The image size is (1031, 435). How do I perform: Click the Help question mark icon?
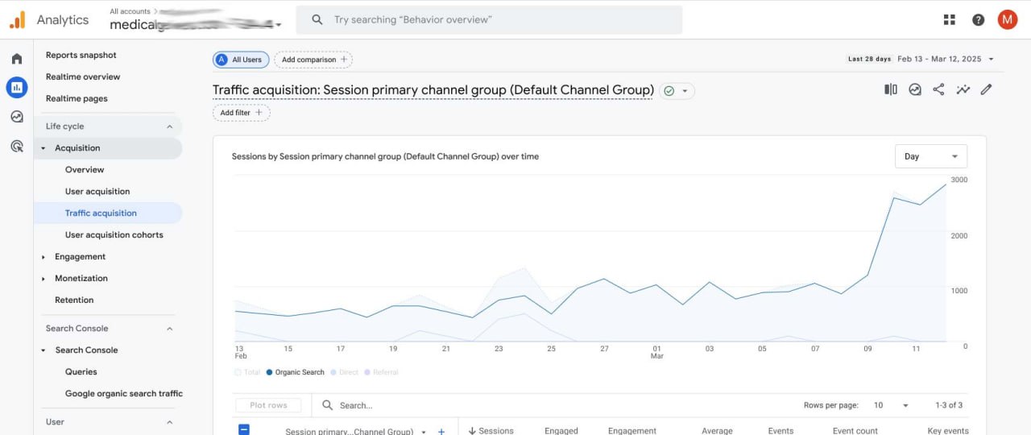click(x=978, y=20)
